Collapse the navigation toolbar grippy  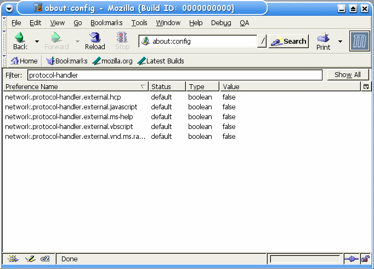[x=4, y=41]
